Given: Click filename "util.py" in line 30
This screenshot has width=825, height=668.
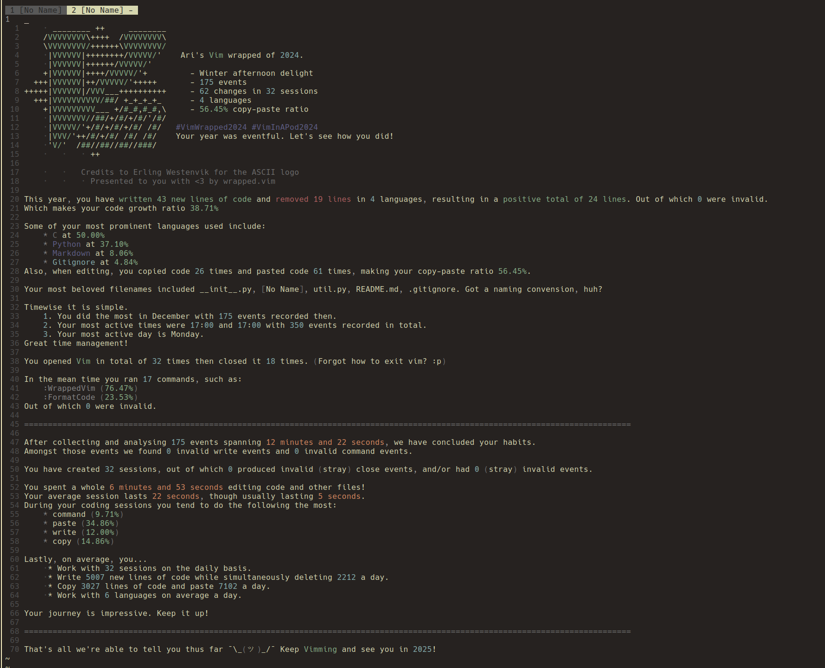Looking at the screenshot, I should [x=330, y=289].
